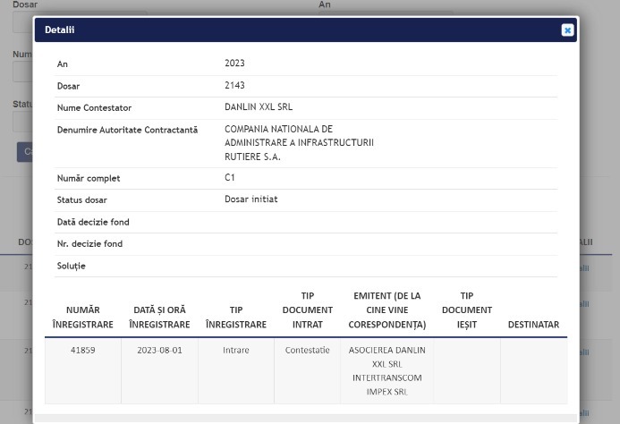Select status value Dosar initiat

pos(251,199)
